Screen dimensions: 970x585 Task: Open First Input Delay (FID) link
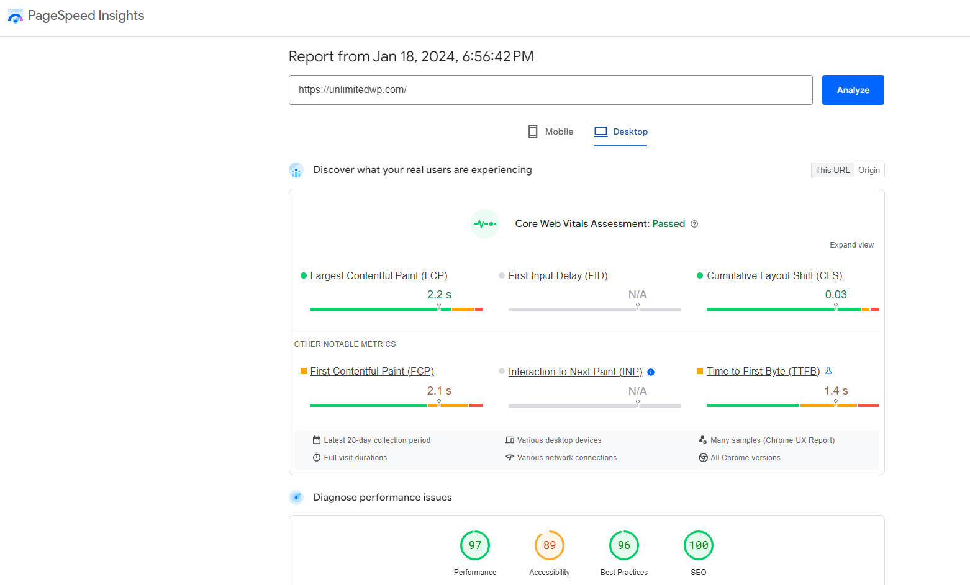coord(558,276)
